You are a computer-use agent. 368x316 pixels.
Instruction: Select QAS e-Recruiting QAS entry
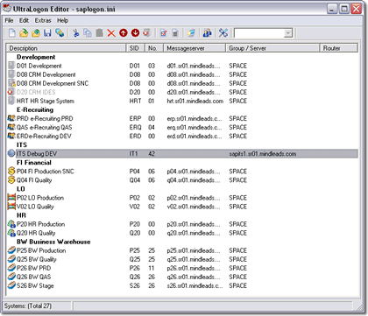click(44, 128)
